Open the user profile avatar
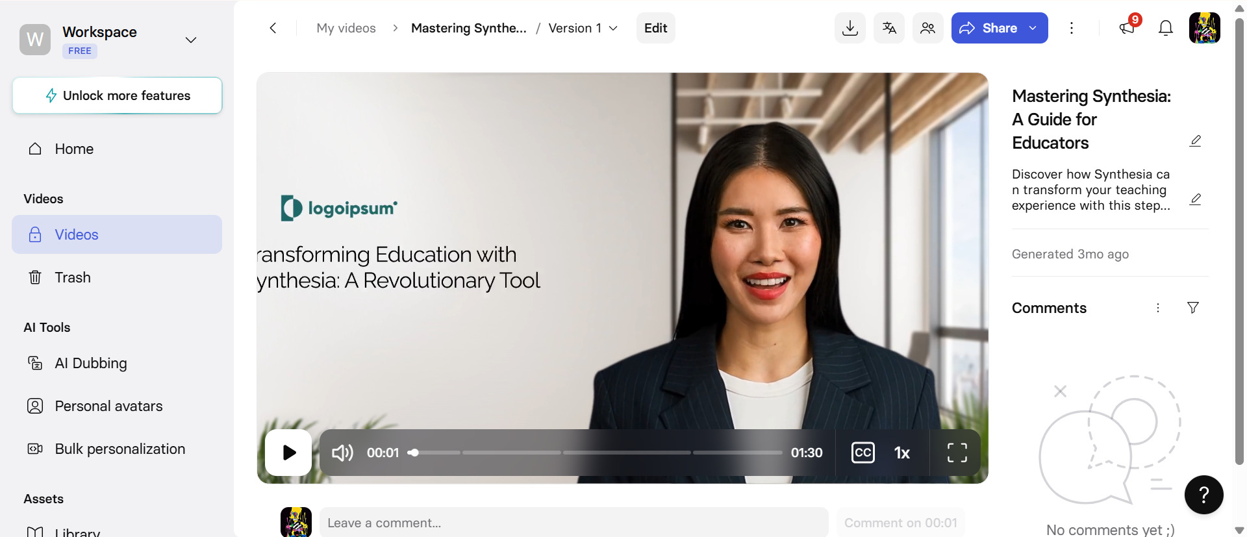Screen dimensions: 1247x537 [1205, 28]
